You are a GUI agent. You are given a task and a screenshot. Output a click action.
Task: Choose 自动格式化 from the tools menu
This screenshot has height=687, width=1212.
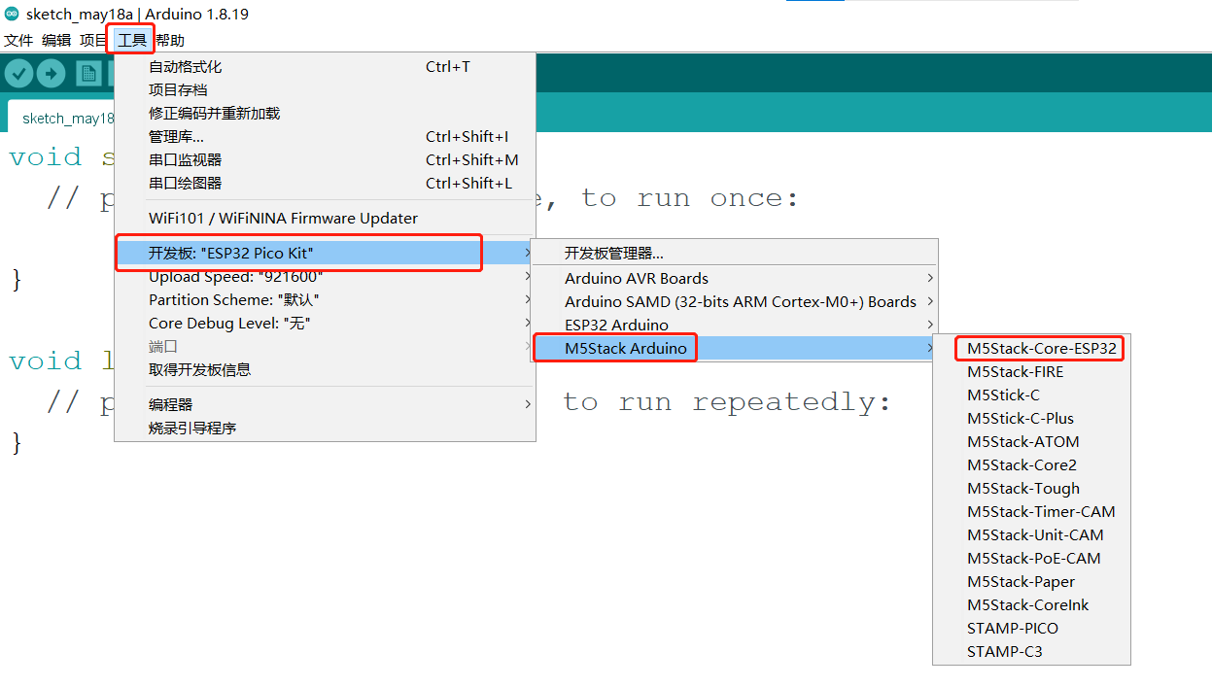[186, 67]
